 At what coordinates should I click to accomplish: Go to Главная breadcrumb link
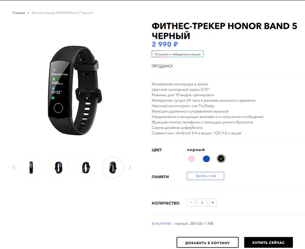coord(19,13)
